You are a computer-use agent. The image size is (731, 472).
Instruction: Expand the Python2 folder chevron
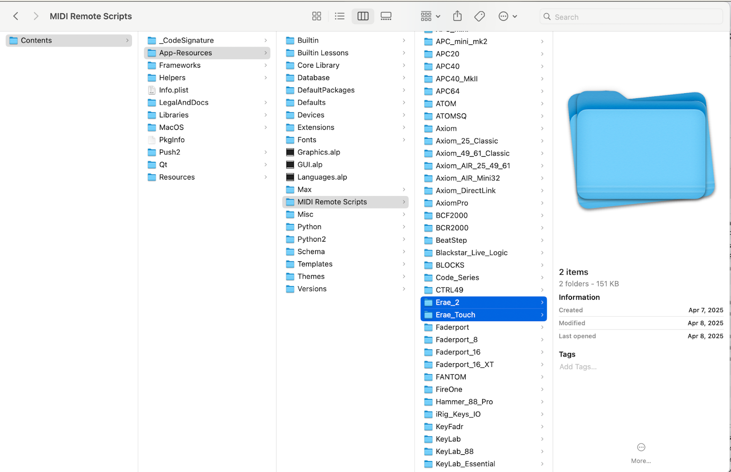(x=404, y=239)
